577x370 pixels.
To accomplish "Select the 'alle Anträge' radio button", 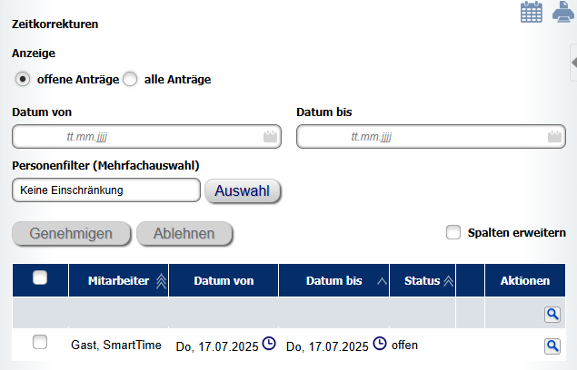I will pos(130,79).
